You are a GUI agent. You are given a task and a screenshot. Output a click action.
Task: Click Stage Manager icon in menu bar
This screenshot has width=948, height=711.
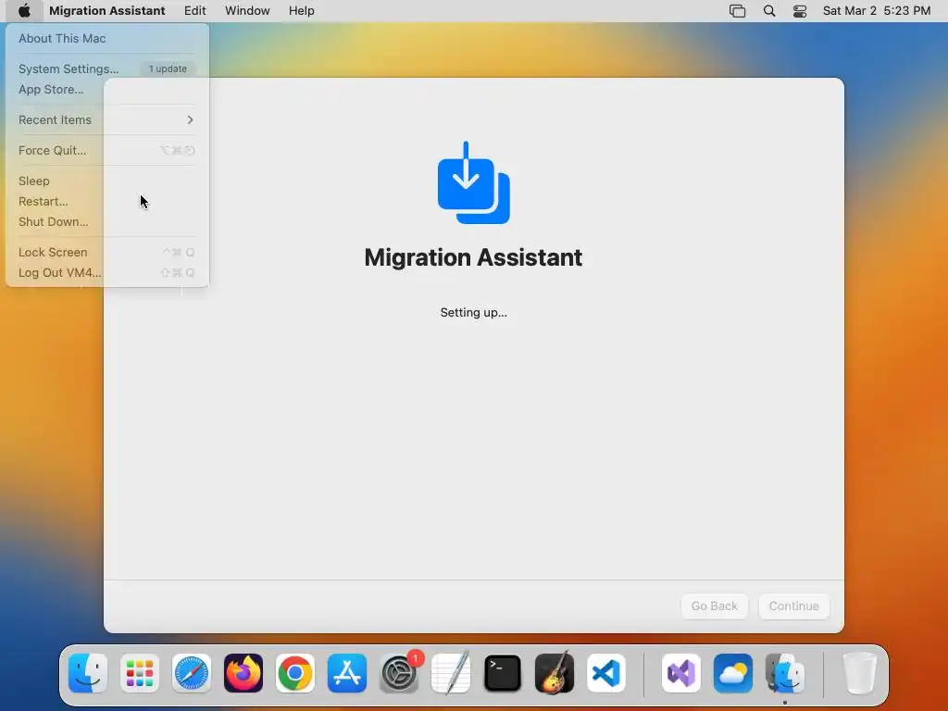[738, 11]
